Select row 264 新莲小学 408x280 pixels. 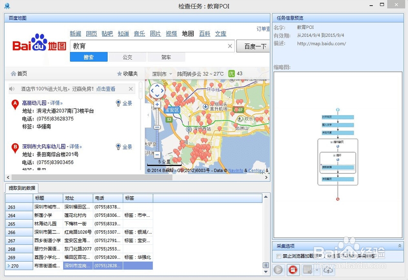click(79, 215)
